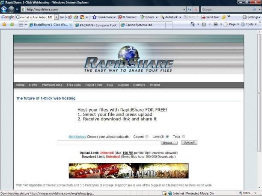Click the AutoFill button
This screenshot has height=196, width=262.
(191, 17)
